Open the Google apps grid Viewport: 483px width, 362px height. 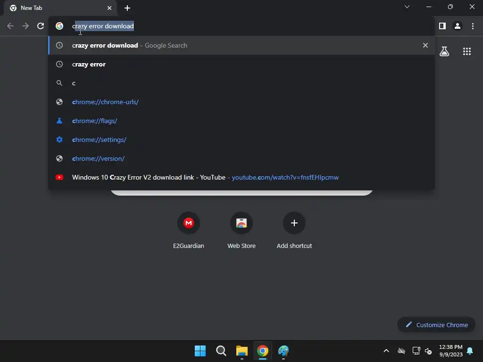click(467, 51)
